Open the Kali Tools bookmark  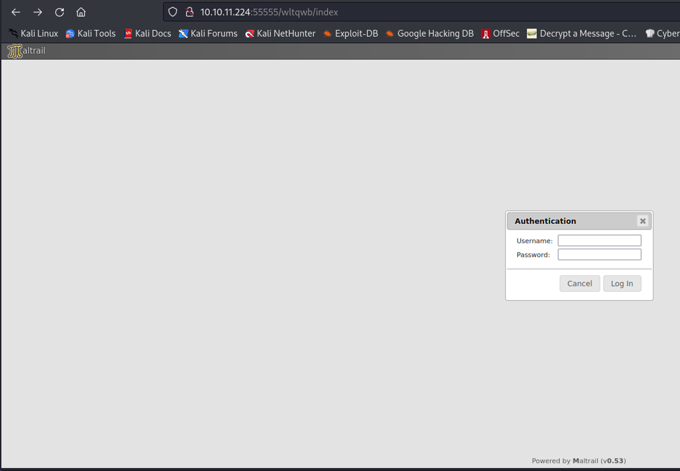[91, 33]
